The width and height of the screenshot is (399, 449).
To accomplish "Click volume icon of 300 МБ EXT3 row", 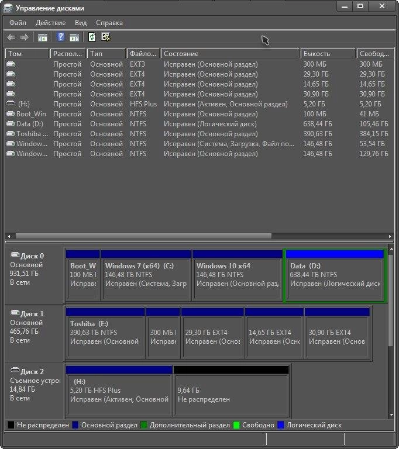I will [x=11, y=64].
